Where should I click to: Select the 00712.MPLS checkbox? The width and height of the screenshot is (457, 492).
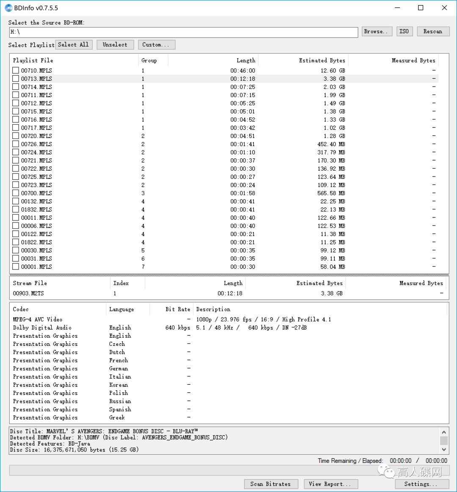click(15, 103)
